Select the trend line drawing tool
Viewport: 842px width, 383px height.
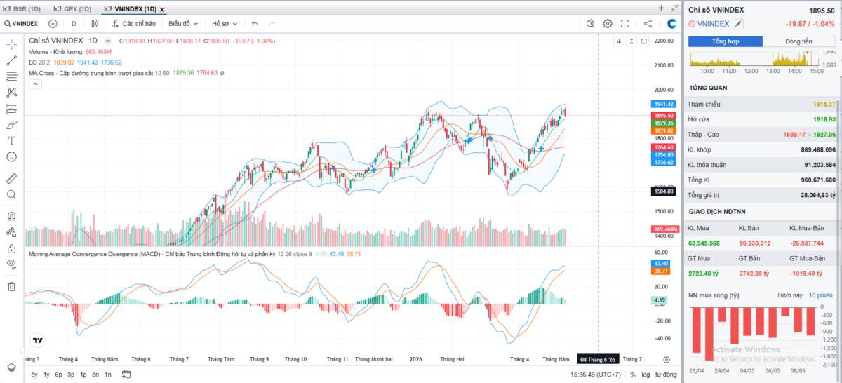pyautogui.click(x=11, y=60)
